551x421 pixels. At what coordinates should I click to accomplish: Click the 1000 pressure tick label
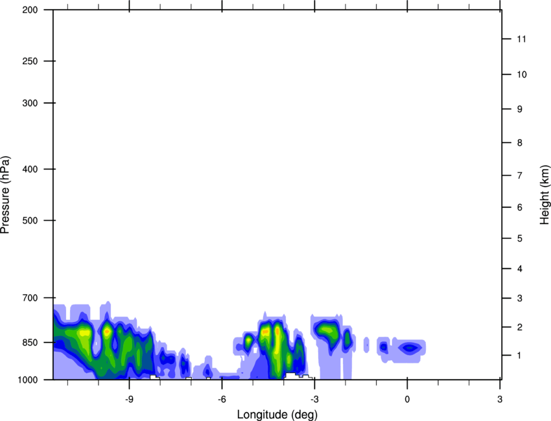(26, 380)
